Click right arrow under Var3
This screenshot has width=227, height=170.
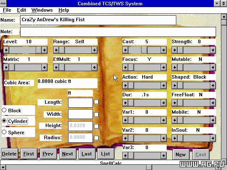[164, 155]
